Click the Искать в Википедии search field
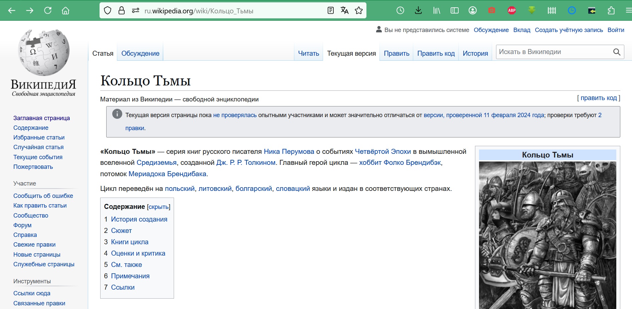This screenshot has width=632, height=309. tap(553, 52)
